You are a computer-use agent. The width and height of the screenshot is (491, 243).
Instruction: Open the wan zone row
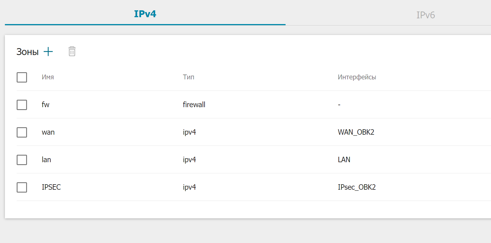(x=48, y=132)
